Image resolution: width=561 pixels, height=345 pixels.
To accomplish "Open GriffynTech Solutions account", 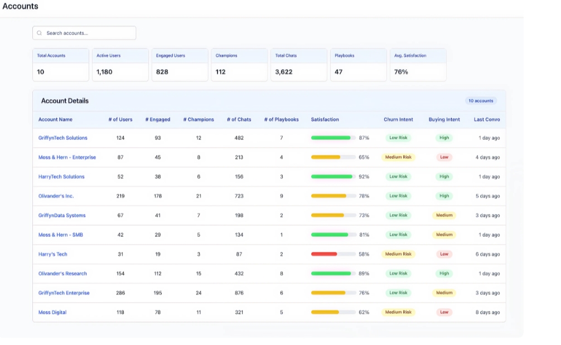I will 62,138.
